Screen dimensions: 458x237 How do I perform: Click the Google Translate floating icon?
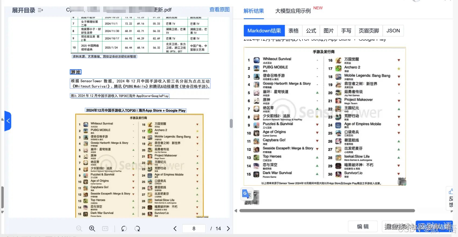247,194
